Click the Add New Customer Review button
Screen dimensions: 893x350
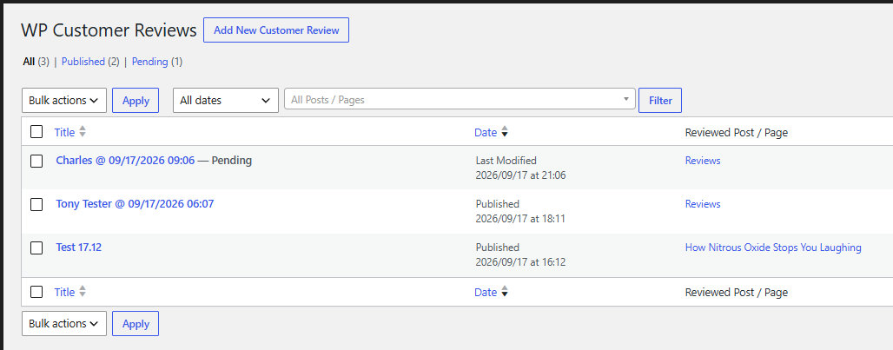coord(276,30)
